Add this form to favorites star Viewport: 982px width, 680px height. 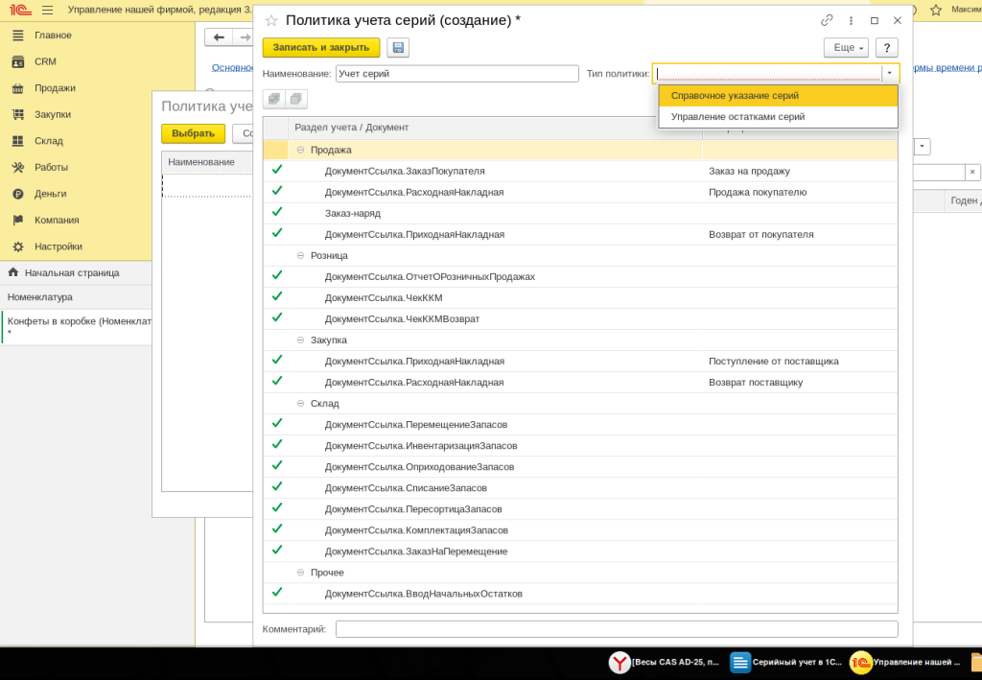coord(271,21)
